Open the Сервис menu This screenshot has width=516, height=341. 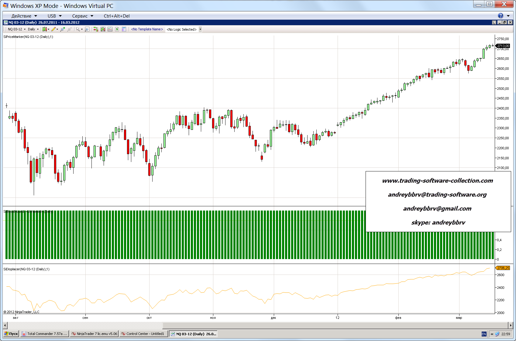point(82,16)
